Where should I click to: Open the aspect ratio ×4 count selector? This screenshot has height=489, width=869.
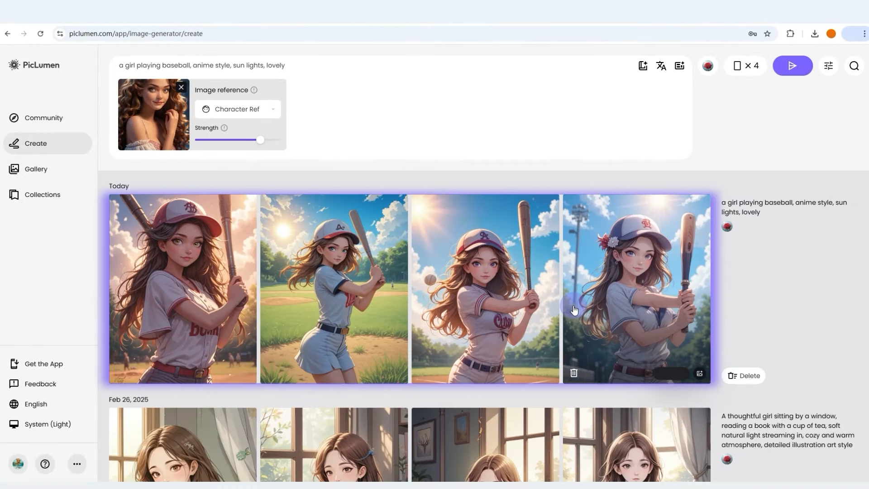[745, 66]
